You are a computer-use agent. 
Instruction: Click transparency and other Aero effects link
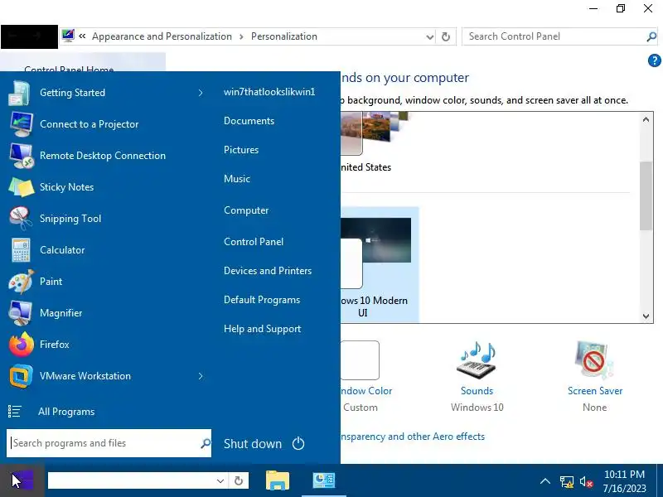coord(413,437)
